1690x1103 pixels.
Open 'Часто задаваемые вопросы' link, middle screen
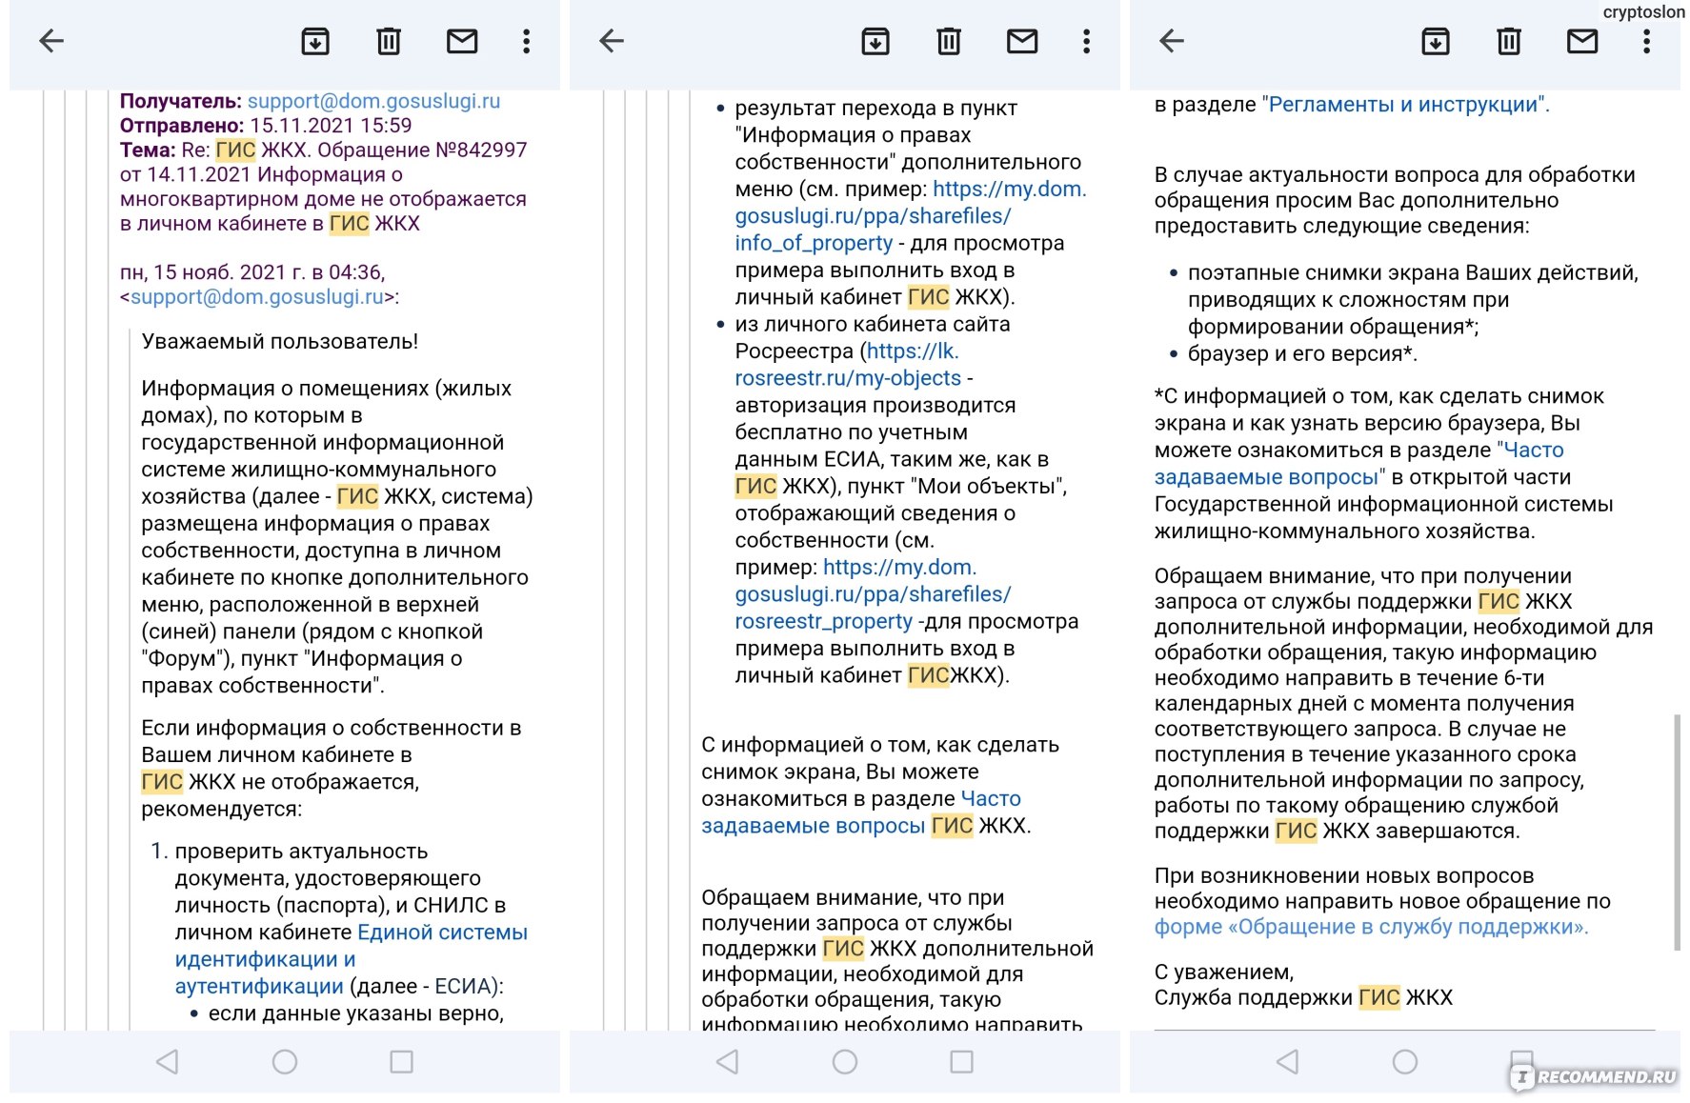(x=861, y=812)
